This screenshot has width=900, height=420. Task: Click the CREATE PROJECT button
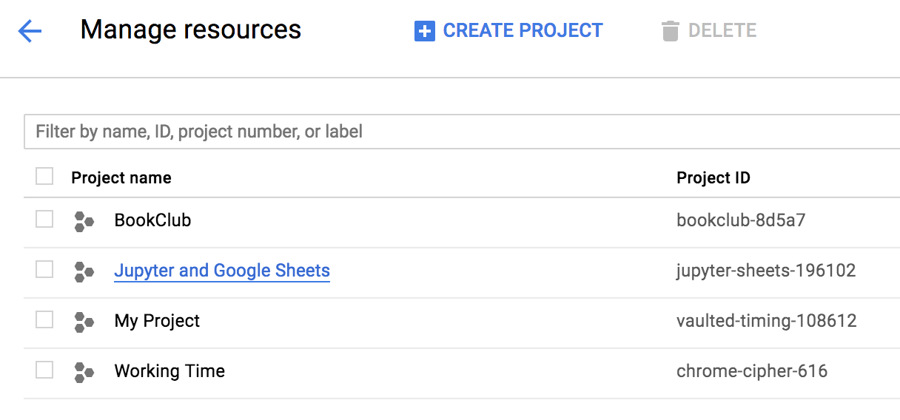[508, 31]
